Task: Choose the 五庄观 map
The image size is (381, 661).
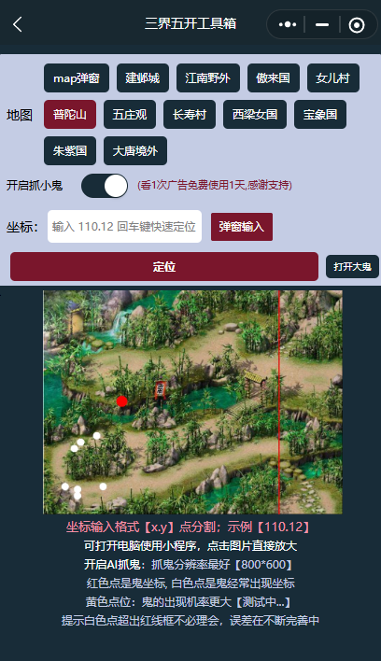Action: pyautogui.click(x=130, y=114)
